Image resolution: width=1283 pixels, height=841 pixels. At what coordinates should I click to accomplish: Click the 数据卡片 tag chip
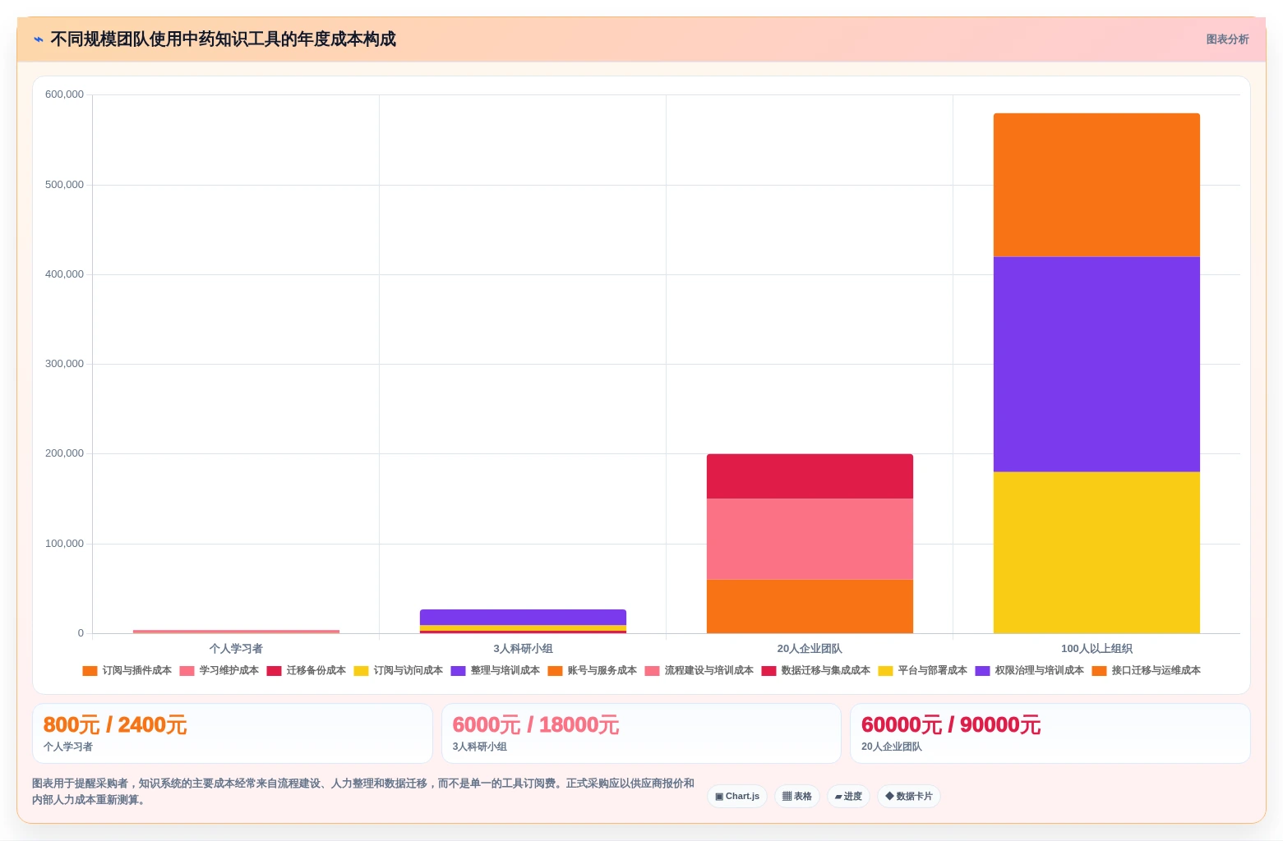(x=909, y=797)
